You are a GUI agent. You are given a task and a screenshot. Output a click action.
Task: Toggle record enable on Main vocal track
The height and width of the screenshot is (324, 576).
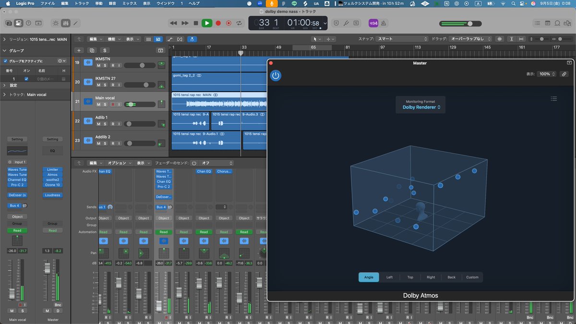coord(113,104)
